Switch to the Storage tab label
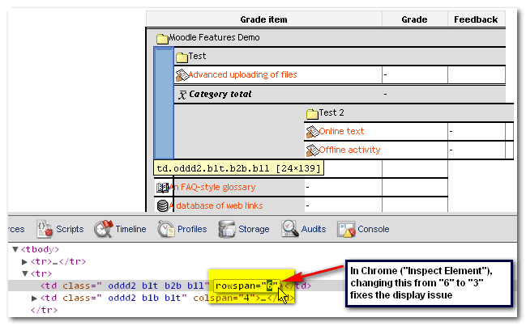526x326 pixels. coord(254,229)
